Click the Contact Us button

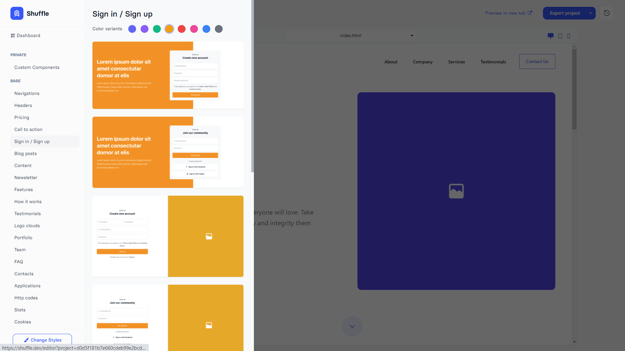coord(537,61)
